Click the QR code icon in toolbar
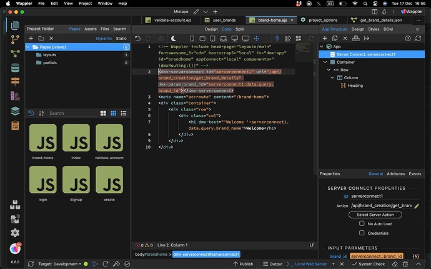 tap(298, 39)
